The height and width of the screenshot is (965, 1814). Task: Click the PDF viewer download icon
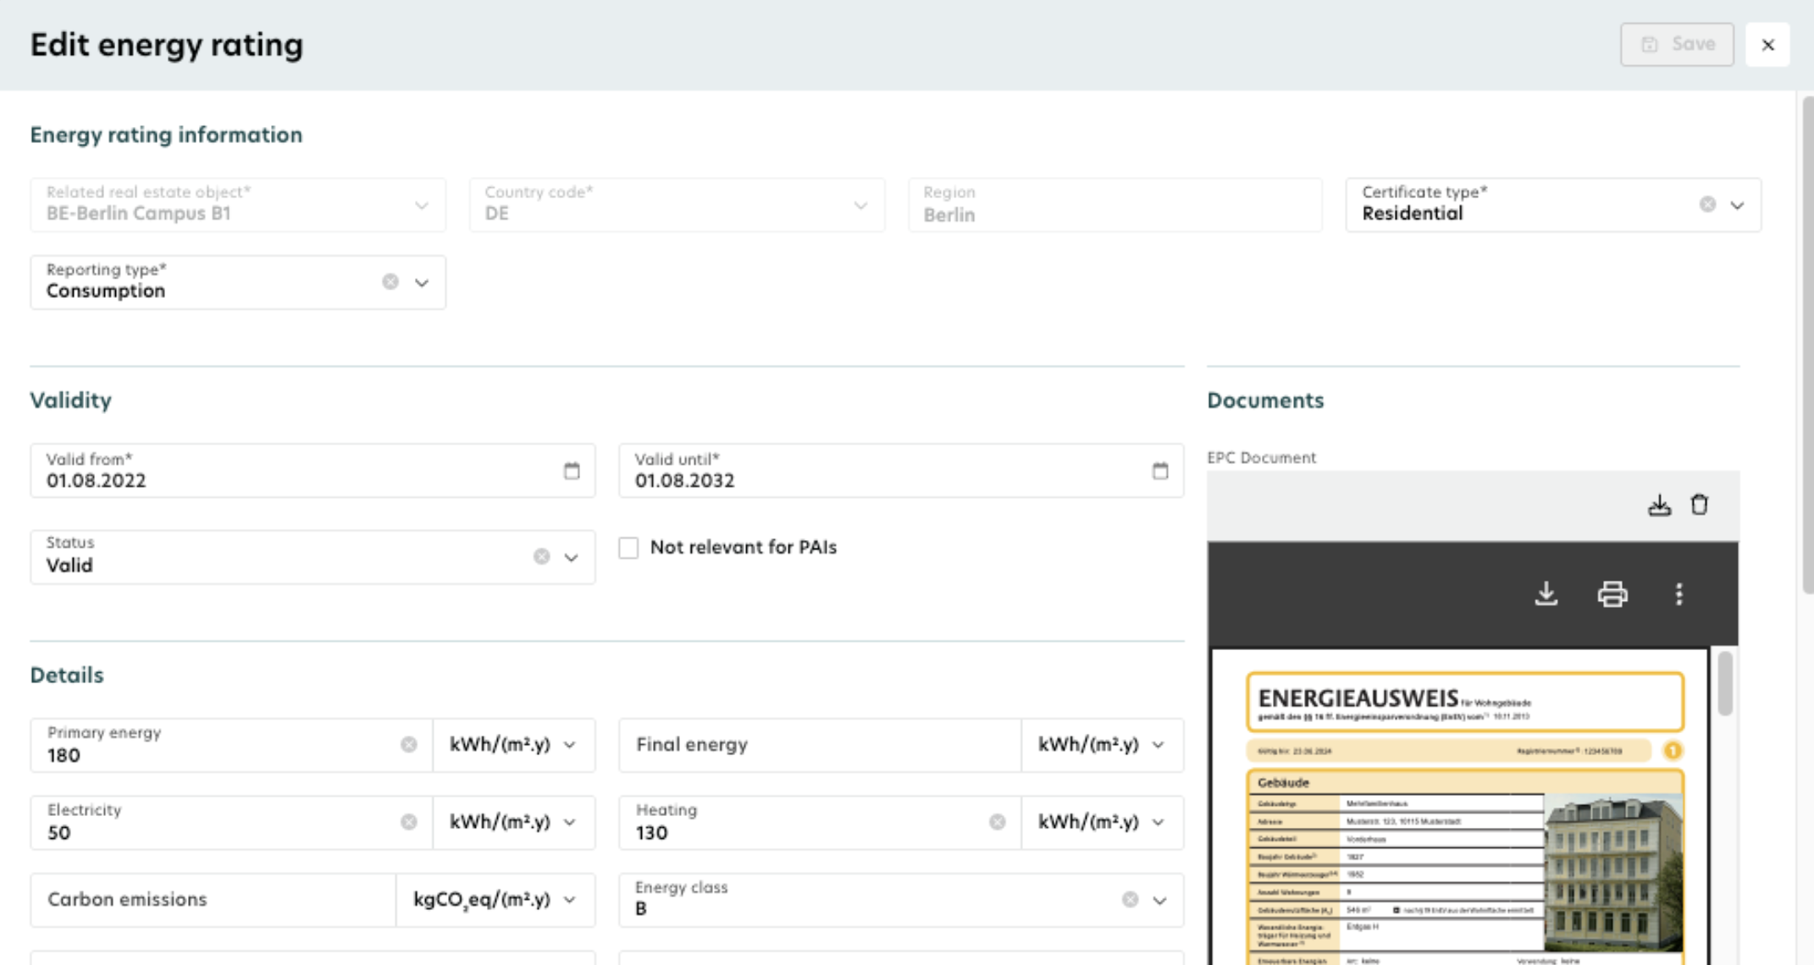pyautogui.click(x=1546, y=593)
